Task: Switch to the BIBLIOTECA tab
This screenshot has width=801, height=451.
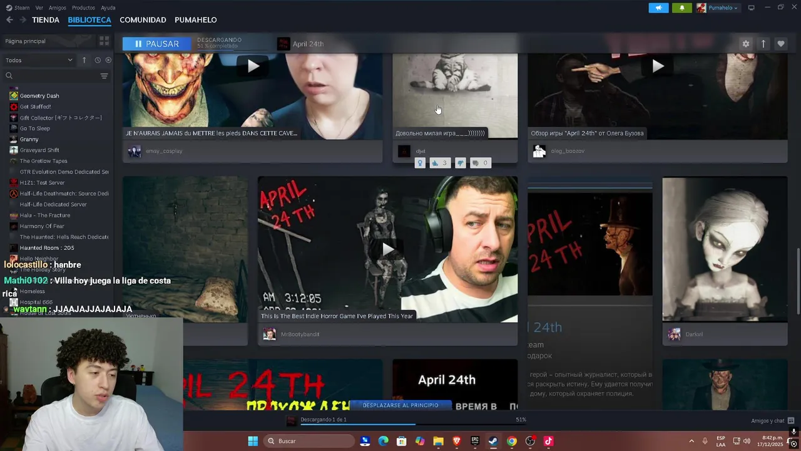Action: [89, 20]
